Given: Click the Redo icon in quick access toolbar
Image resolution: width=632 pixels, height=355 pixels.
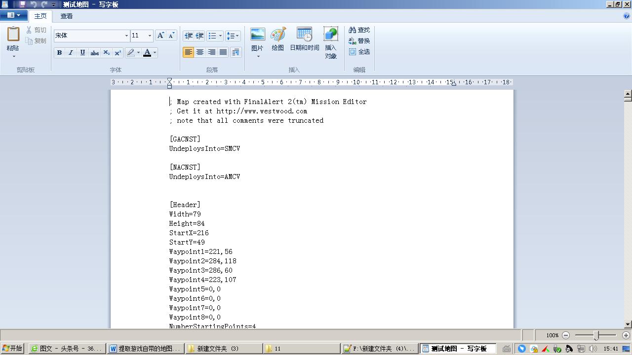Looking at the screenshot, I should (x=44, y=4).
